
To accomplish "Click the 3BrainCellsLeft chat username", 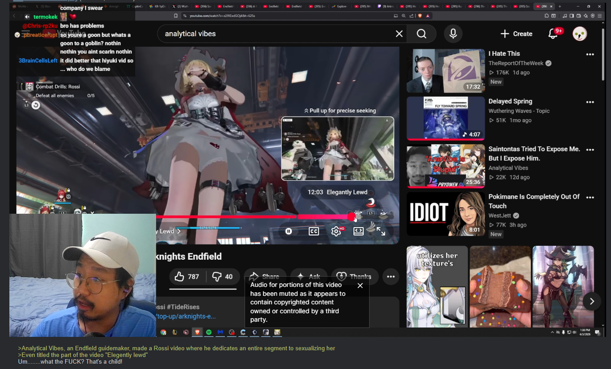I will 38,61.
